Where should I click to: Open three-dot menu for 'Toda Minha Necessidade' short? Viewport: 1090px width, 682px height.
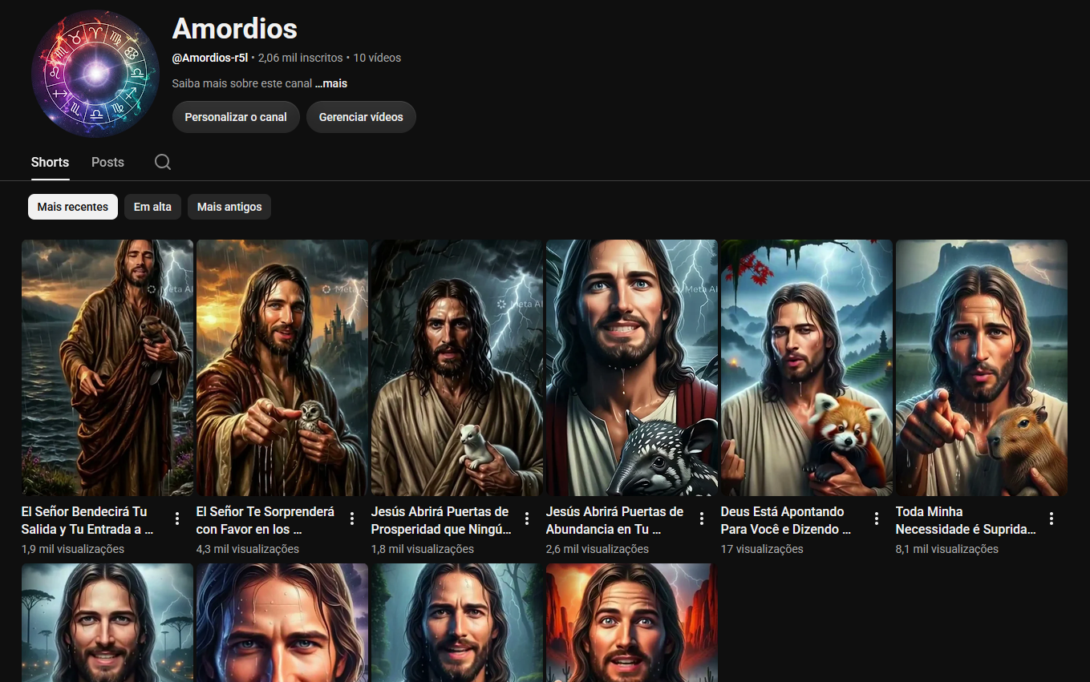tap(1052, 519)
